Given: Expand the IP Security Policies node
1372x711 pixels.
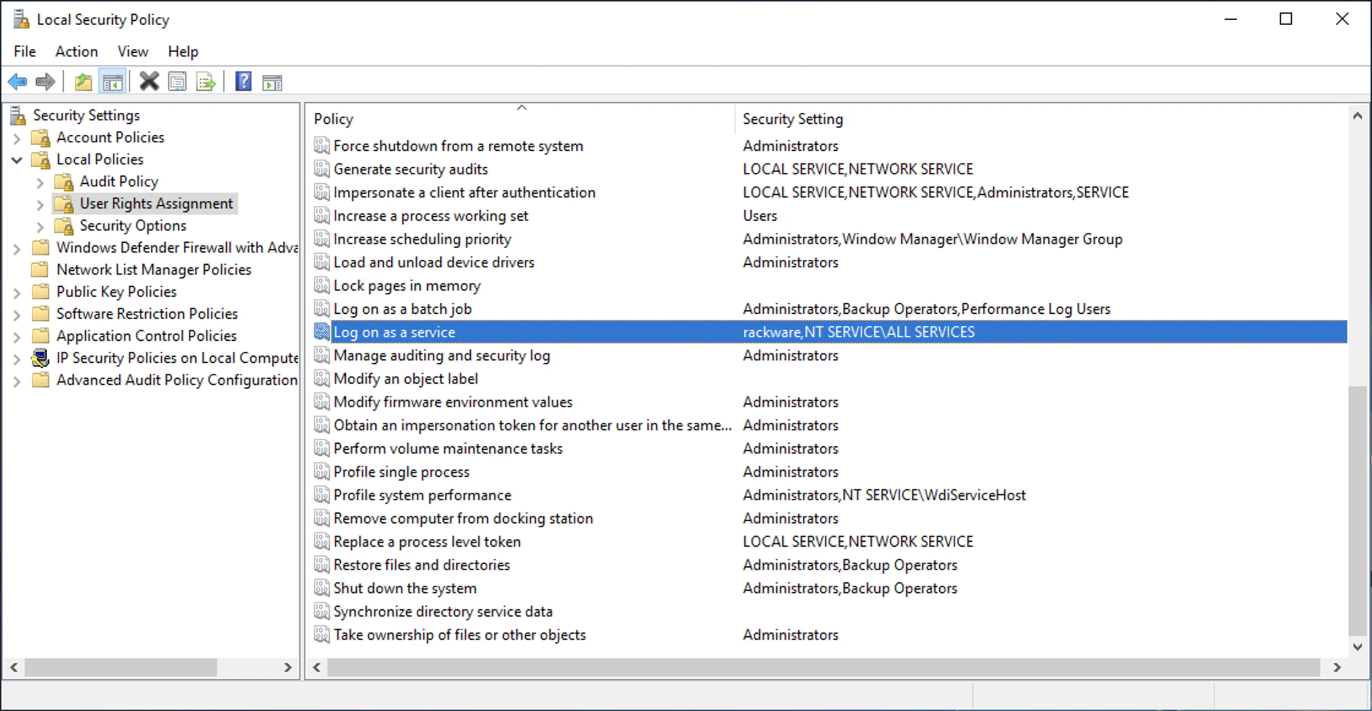Looking at the screenshot, I should click(x=17, y=360).
